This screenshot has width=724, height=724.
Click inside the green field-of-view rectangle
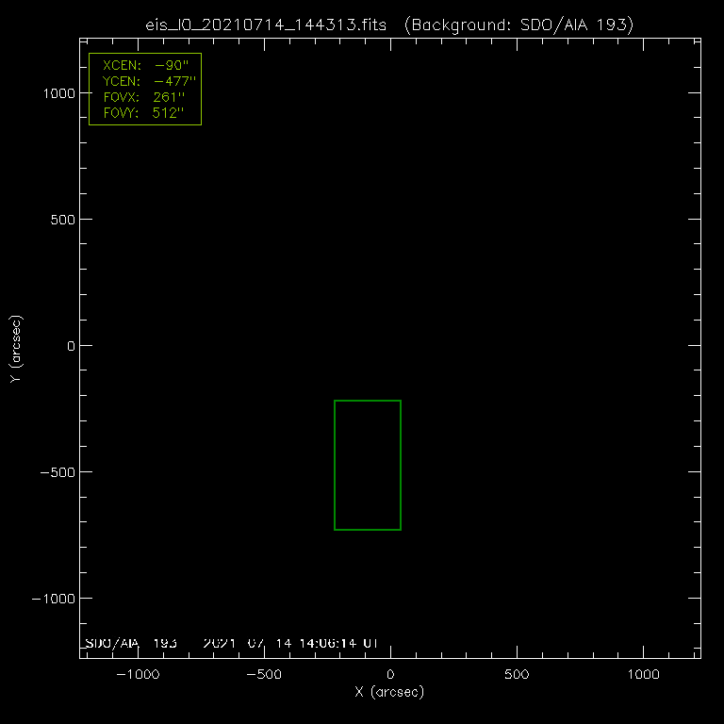[x=368, y=465]
